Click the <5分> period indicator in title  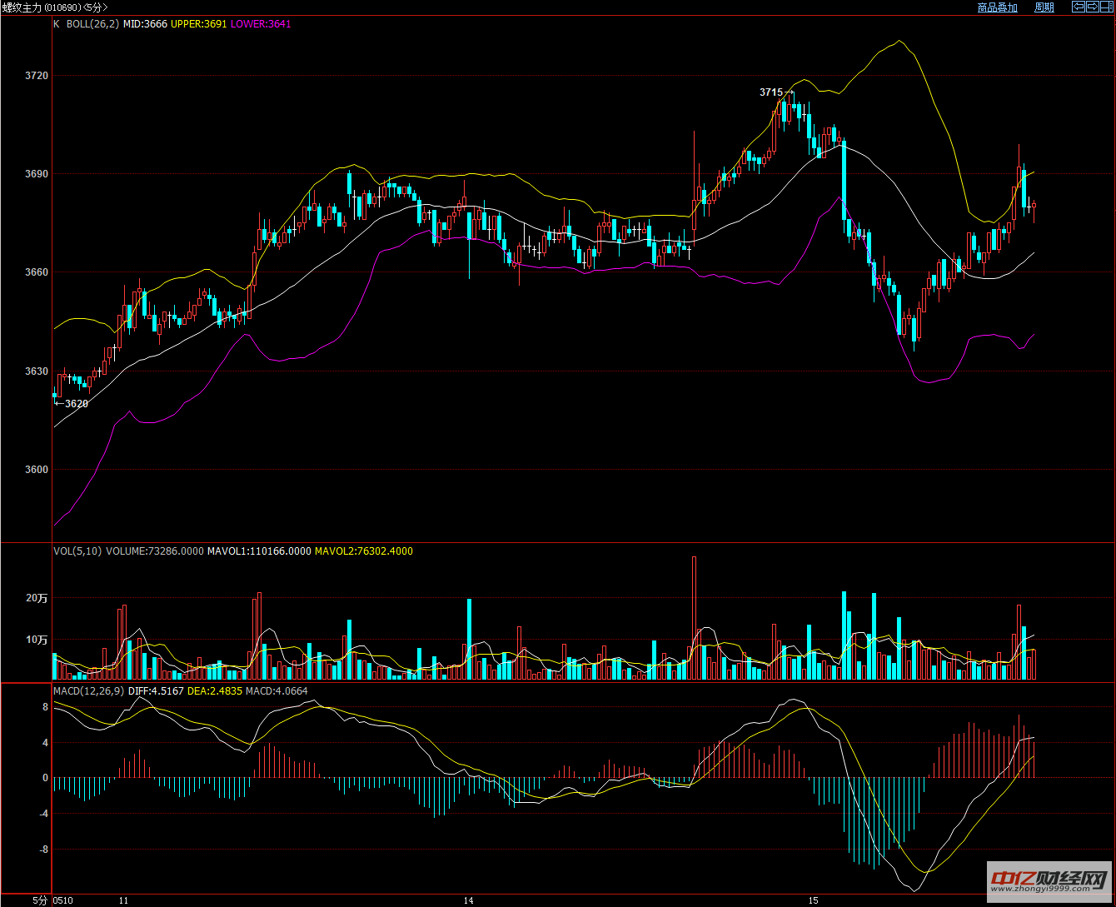coord(94,7)
